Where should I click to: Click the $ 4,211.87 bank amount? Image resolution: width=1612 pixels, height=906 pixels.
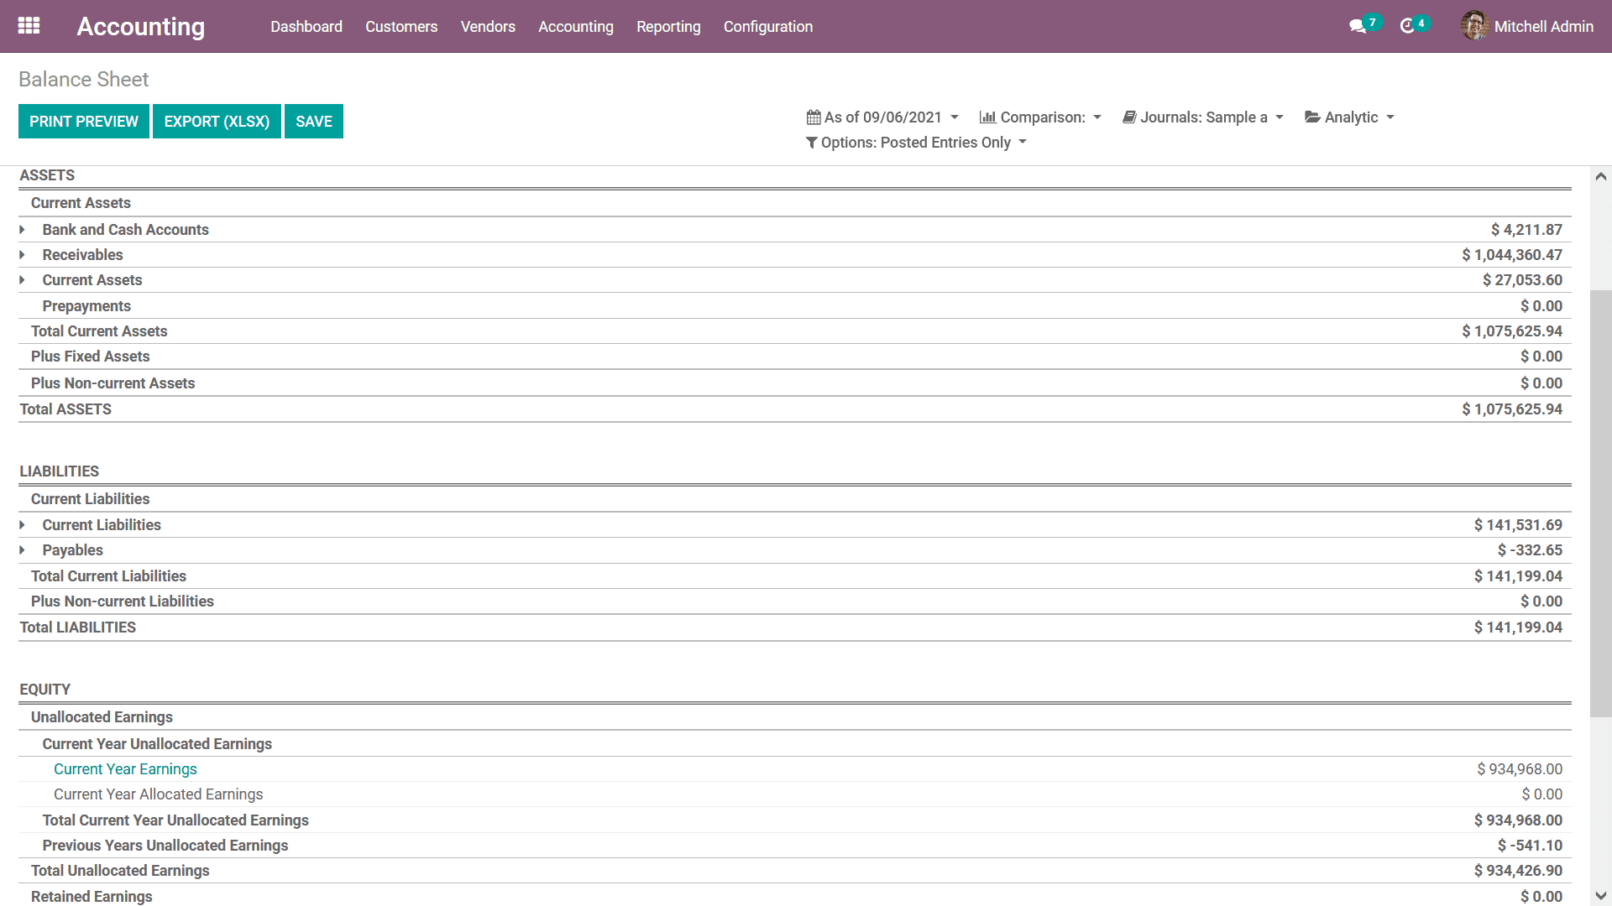click(x=1526, y=230)
